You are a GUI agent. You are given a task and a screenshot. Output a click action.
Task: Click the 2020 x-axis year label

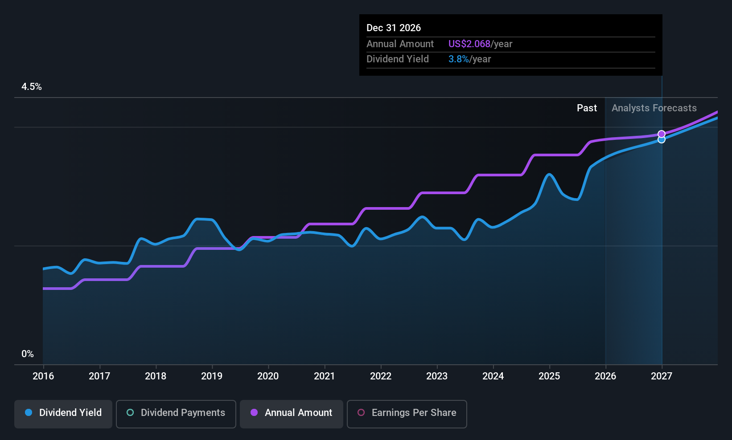coord(268,376)
